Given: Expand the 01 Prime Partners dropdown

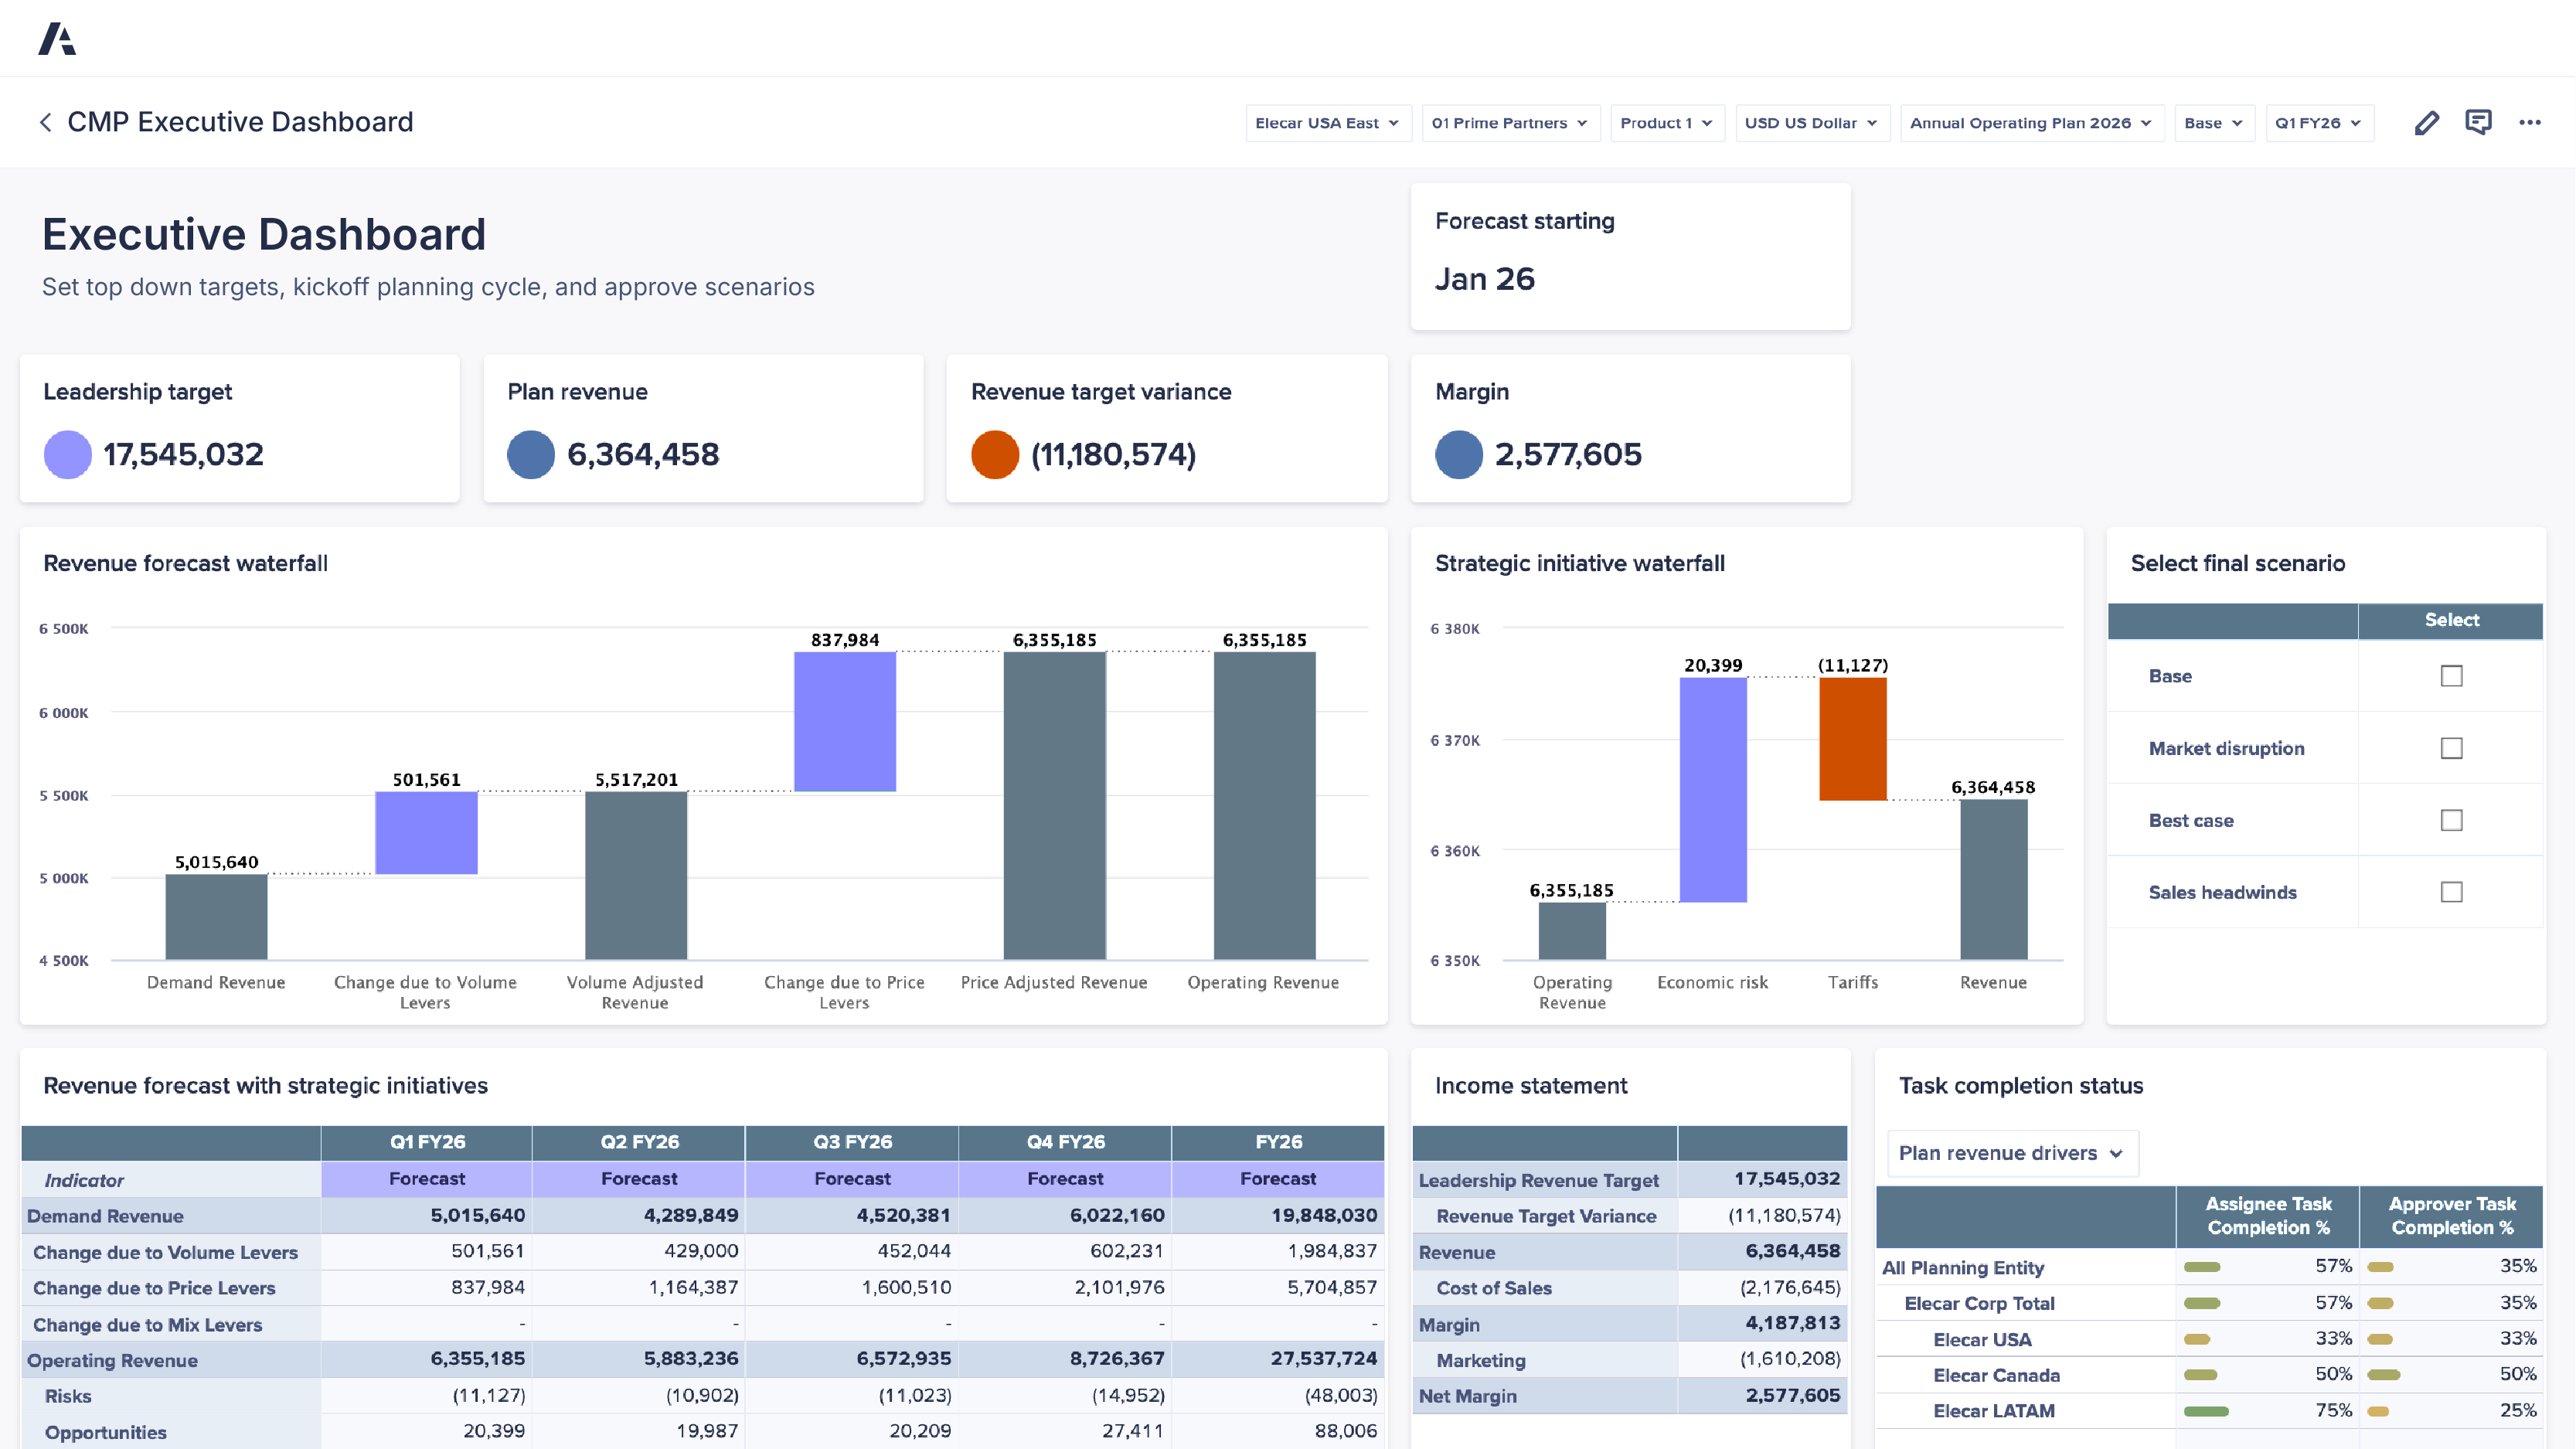Looking at the screenshot, I should (x=1510, y=122).
